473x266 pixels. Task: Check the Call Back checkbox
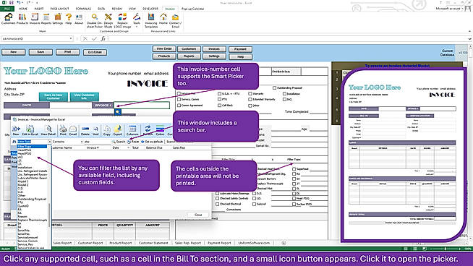(x=219, y=106)
